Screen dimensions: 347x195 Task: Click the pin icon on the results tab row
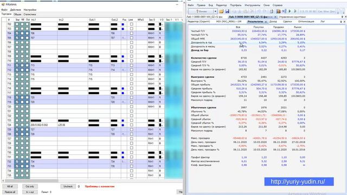(341, 22)
